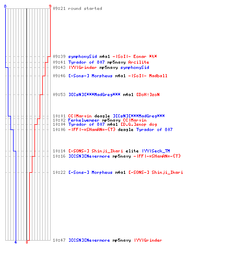The image size is (235, 261).
Task: Select -|SoI|- Madball victim name
Action: (x=148, y=76)
